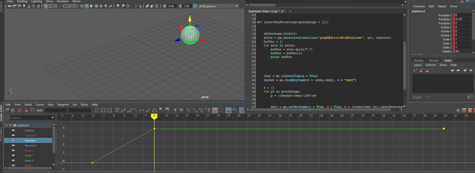Open the Tangents menu in Graph Editor
The image size is (475, 173).
point(63,105)
